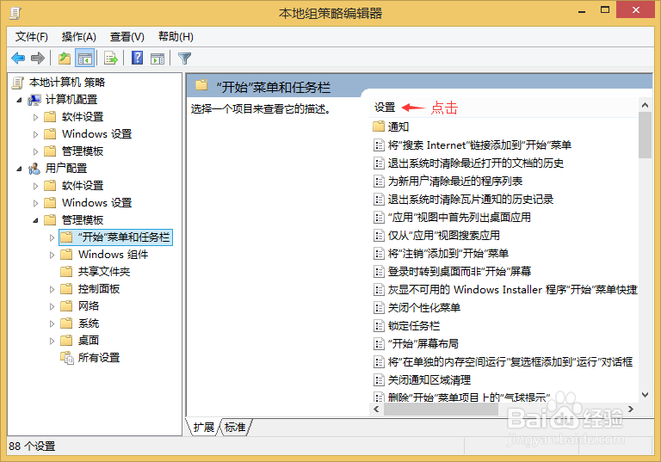661x462 pixels.
Task: Collapse the 用户配置 tree node
Action: [x=20, y=169]
